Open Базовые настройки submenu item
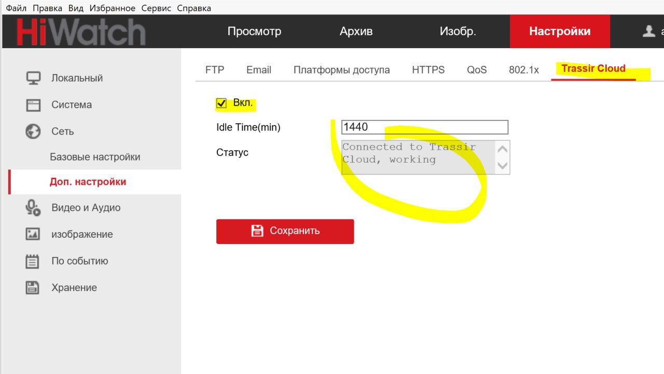This screenshot has width=664, height=374. tap(95, 157)
